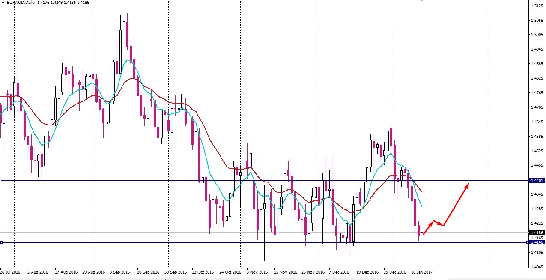The width and height of the screenshot is (546, 280).
Task: Click the 1.4585 price scale label
Action: [x=537, y=137]
